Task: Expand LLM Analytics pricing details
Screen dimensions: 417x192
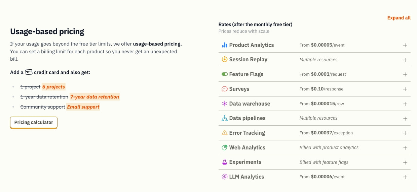Action: [405, 177]
